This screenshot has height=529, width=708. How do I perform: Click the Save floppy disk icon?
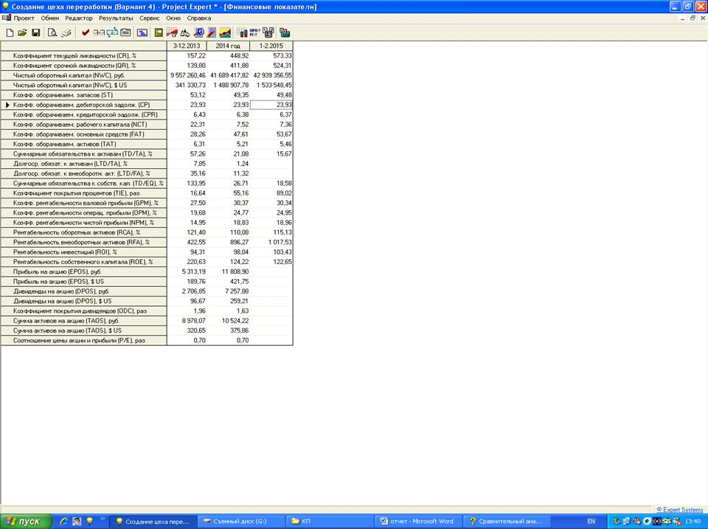tap(35, 32)
